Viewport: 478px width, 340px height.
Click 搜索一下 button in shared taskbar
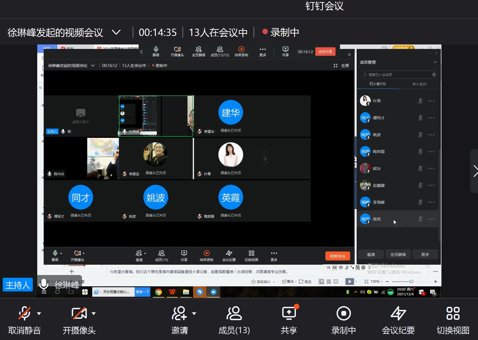pyautogui.click(x=142, y=292)
